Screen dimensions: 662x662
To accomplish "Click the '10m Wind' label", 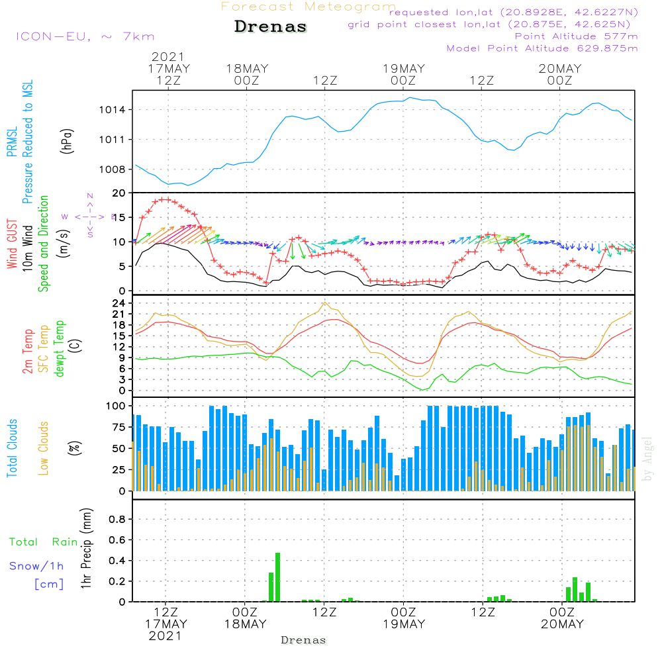I will (27, 248).
